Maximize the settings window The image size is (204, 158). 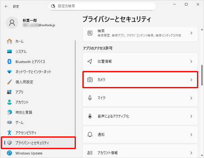pyautogui.click(x=186, y=4)
